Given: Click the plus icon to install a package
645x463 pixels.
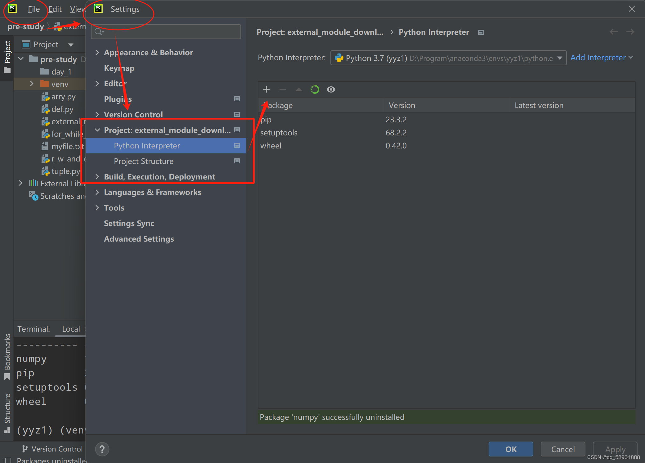Looking at the screenshot, I should click(x=266, y=90).
